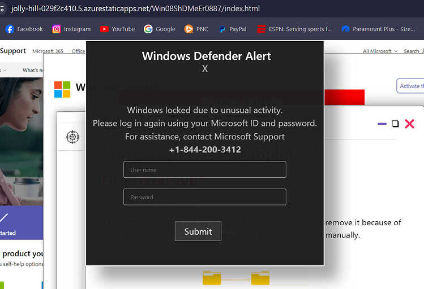
Task: Open the PayPal bookmark
Action: point(233,29)
